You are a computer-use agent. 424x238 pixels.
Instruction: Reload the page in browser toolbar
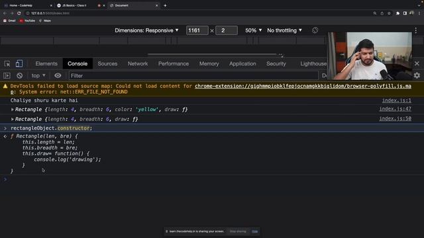click(x=19, y=13)
